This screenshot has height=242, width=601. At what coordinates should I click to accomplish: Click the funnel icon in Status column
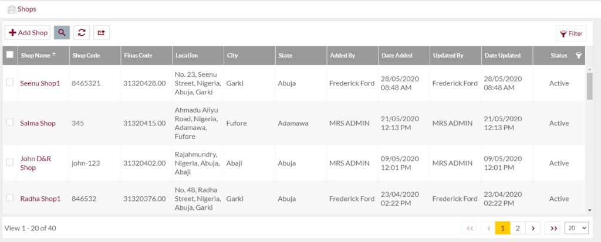[579, 56]
